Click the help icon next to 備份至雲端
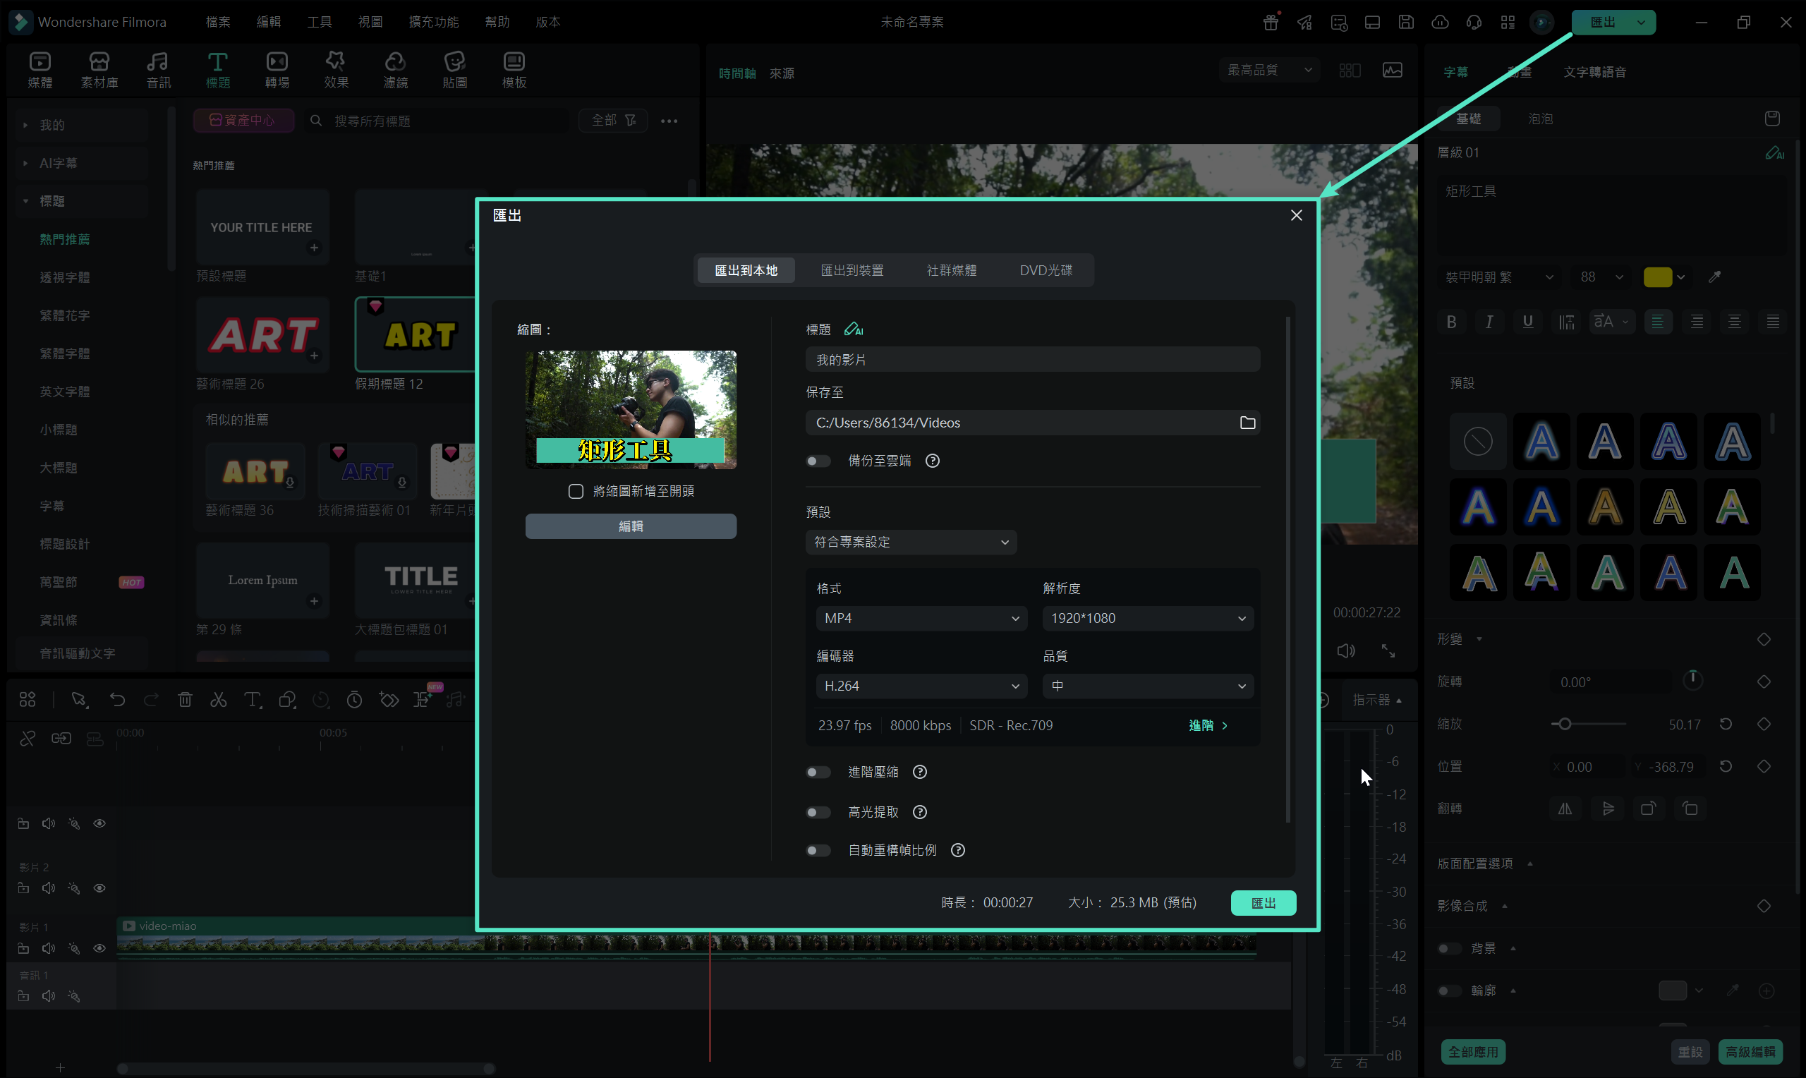The height and width of the screenshot is (1078, 1806). pos(933,461)
